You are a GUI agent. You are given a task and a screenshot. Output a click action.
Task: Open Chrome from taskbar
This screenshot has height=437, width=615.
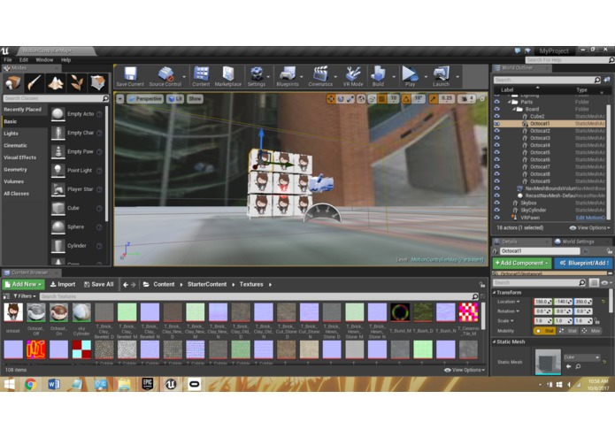(x=31, y=384)
